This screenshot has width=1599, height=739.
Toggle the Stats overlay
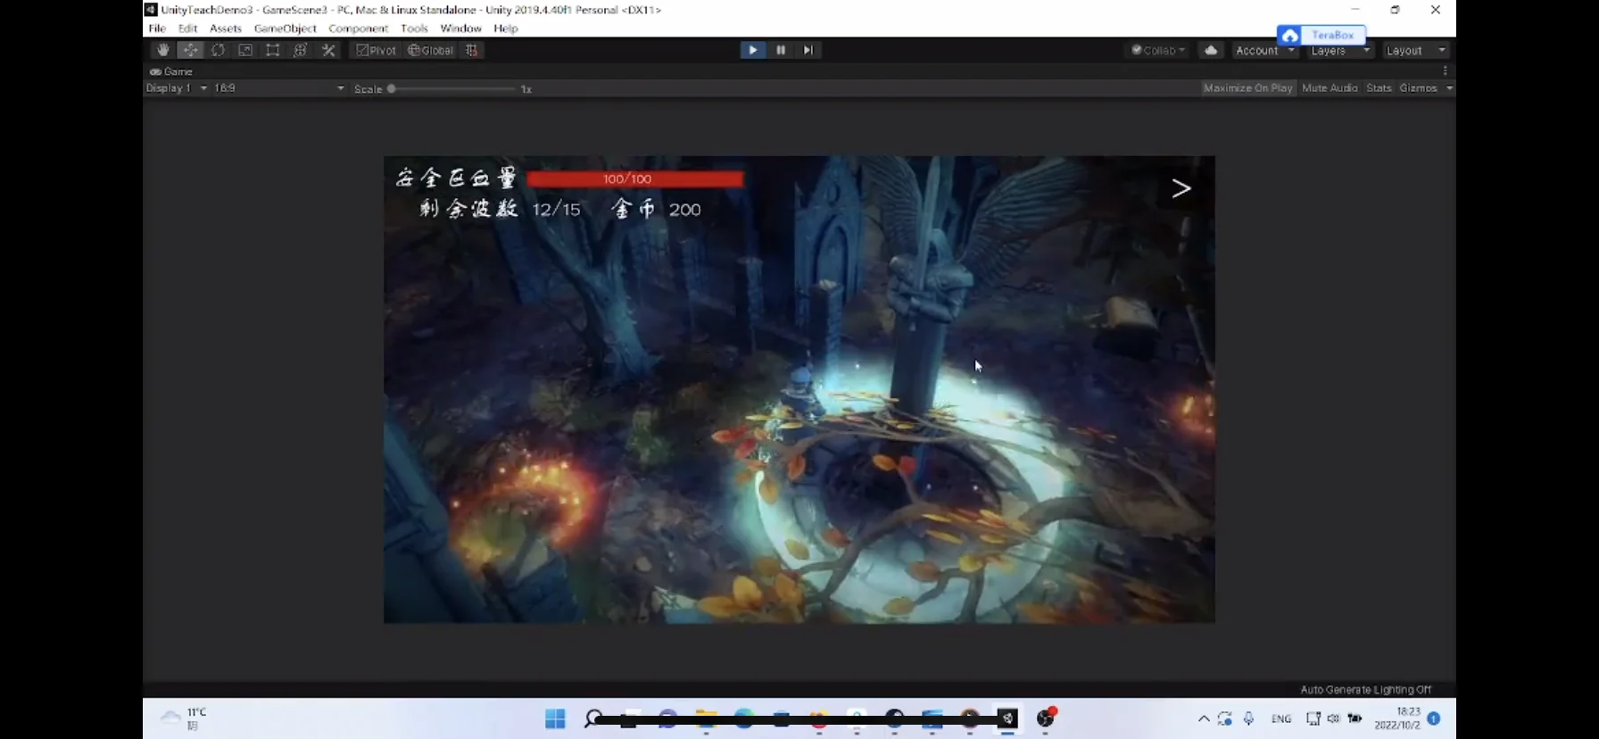click(x=1379, y=88)
